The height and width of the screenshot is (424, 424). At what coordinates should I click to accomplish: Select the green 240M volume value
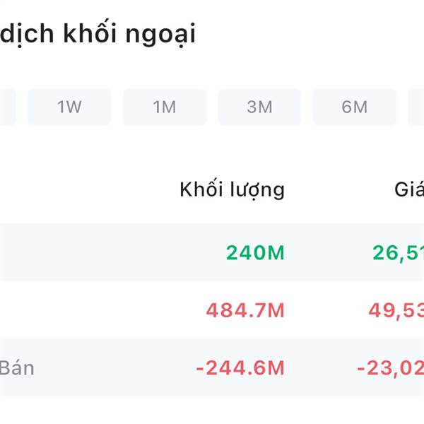tap(255, 252)
